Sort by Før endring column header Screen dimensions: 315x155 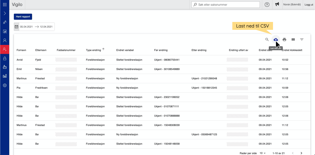(x=161, y=50)
